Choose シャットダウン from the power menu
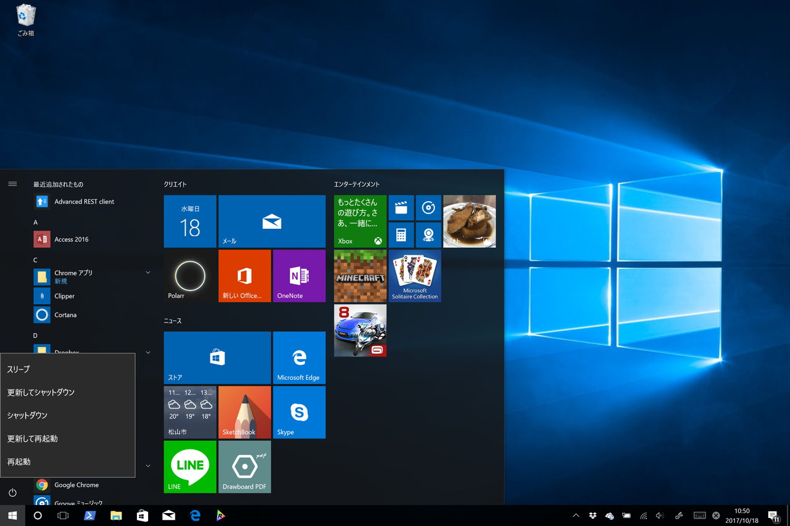Image resolution: width=790 pixels, height=526 pixels. click(67, 415)
